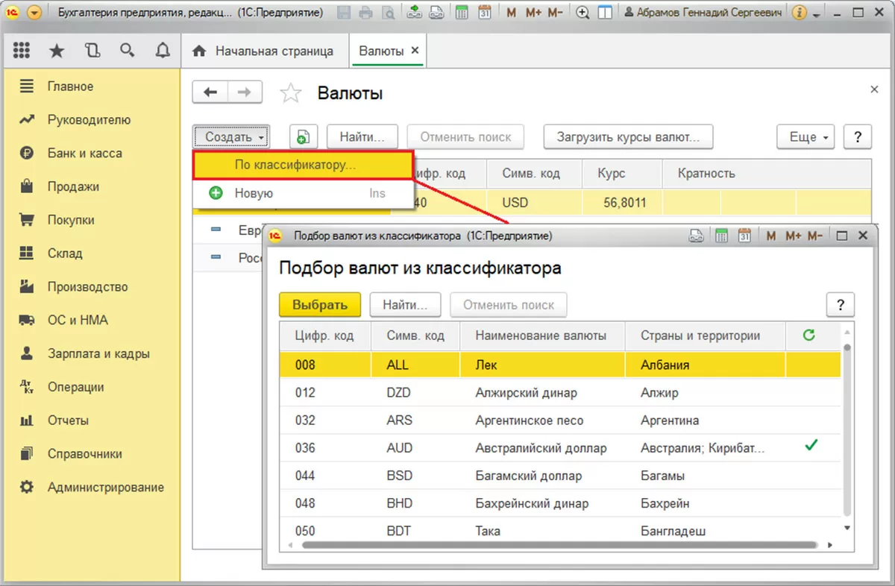895x586 pixels.
Task: Open the history icon
Action: click(92, 51)
